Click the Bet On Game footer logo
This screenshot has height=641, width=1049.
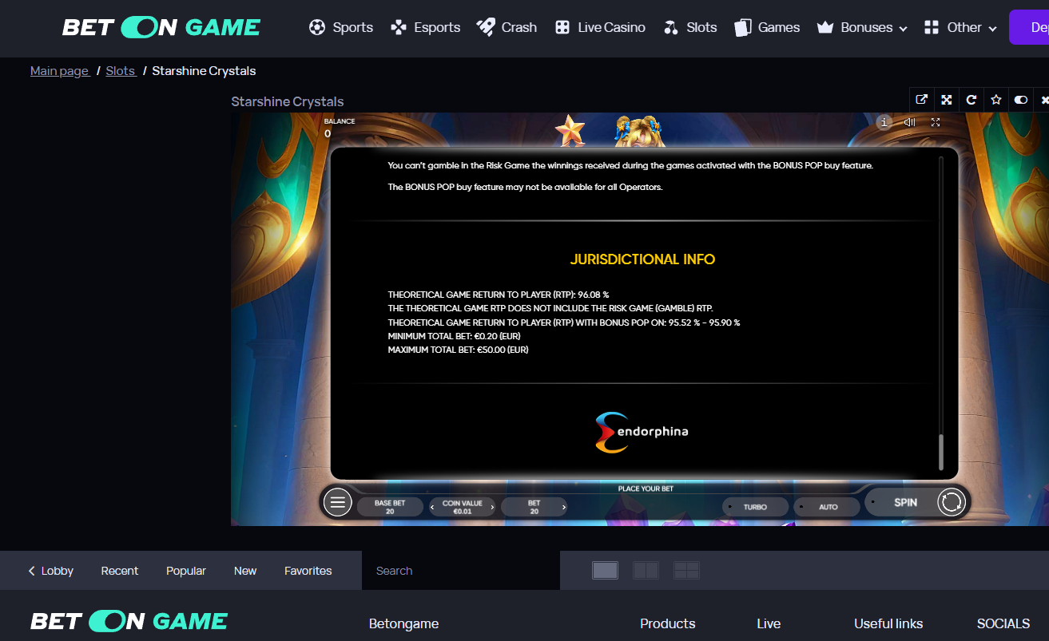click(129, 621)
